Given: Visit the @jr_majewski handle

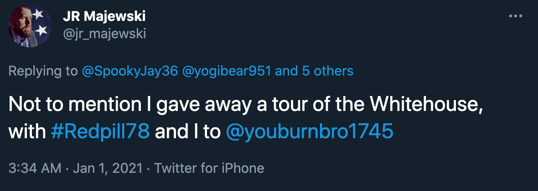Looking at the screenshot, I should [104, 33].
